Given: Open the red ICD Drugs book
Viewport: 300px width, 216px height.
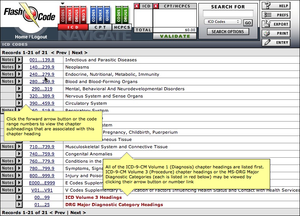Looking at the screenshot, I should coord(76,15).
